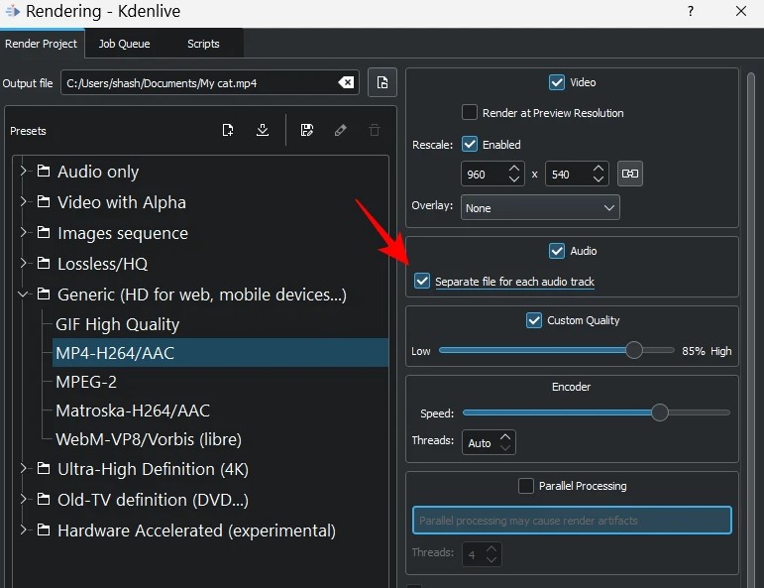Image resolution: width=764 pixels, height=588 pixels.
Task: Click the Hardware Accelerated folder icon
Action: coord(44,529)
